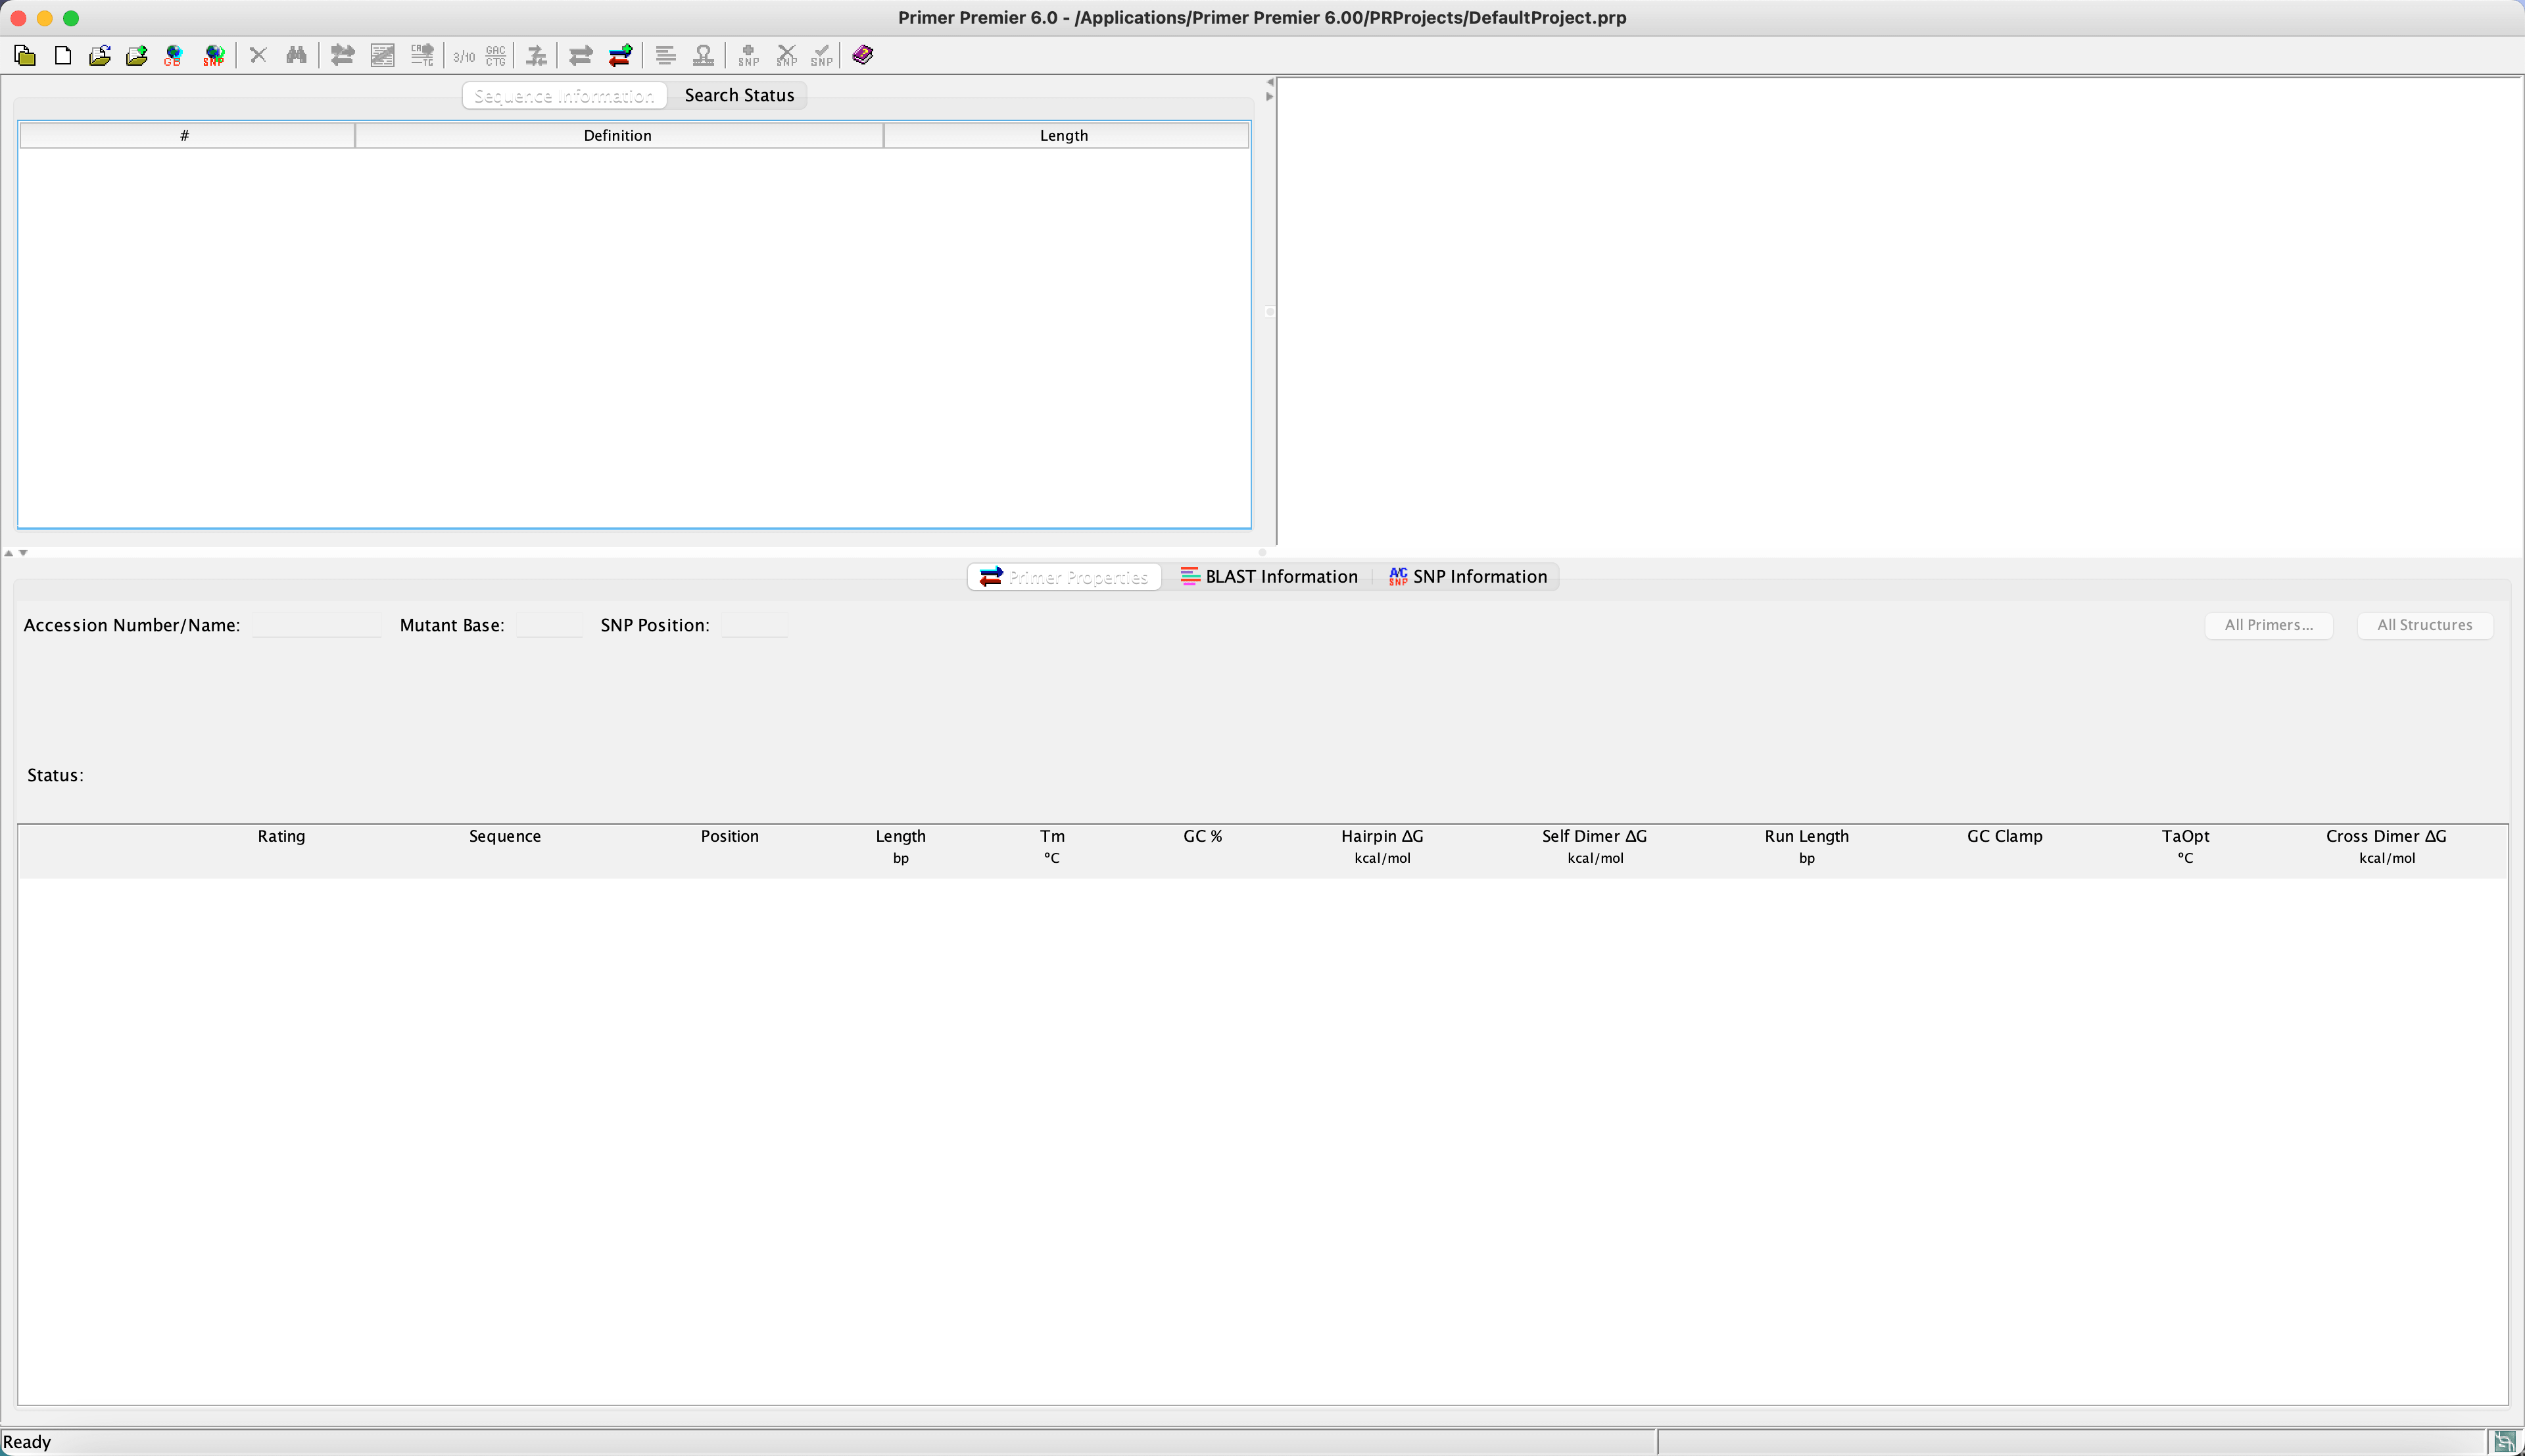Click the folder icon with green plus
This screenshot has width=2525, height=1456.
pos(137,55)
